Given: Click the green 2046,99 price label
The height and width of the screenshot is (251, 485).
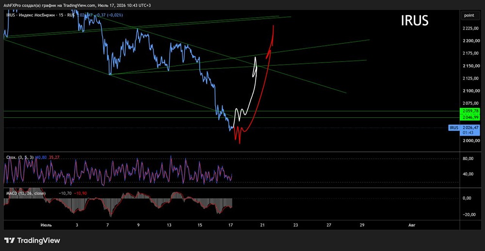Looking at the screenshot, I should [x=471, y=117].
